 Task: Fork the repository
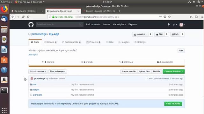pos(175,34)
